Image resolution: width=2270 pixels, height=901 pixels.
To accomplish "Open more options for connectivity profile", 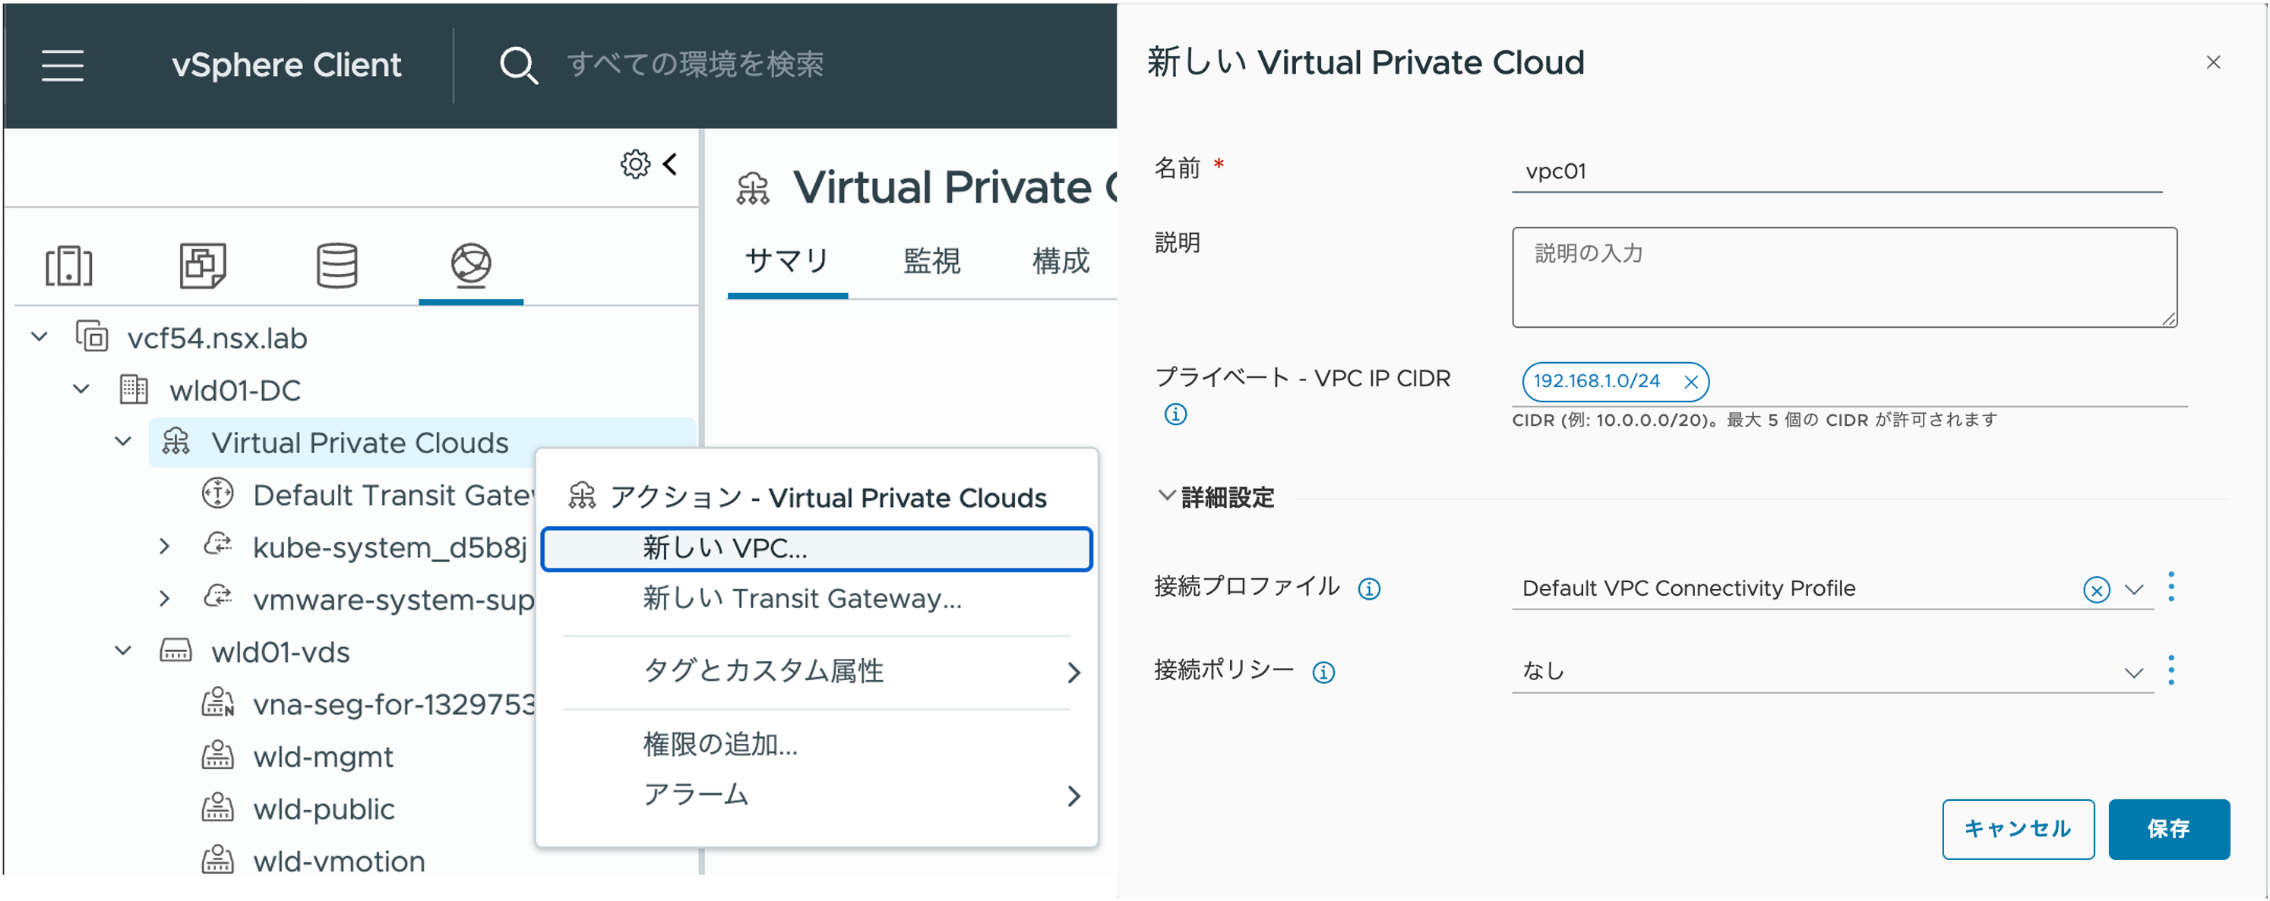I will coord(2171,587).
